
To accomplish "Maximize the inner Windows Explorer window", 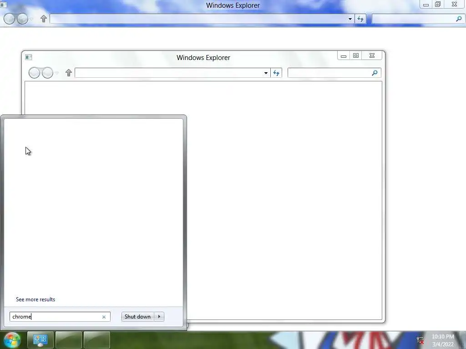I will (356, 55).
